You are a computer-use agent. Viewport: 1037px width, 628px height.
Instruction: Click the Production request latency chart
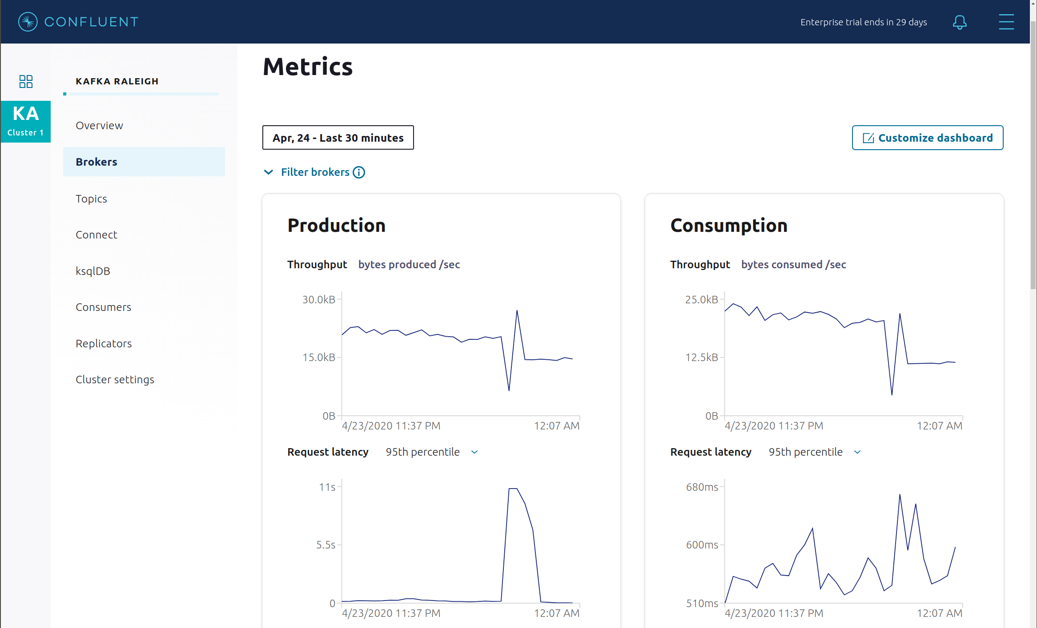pos(461,541)
